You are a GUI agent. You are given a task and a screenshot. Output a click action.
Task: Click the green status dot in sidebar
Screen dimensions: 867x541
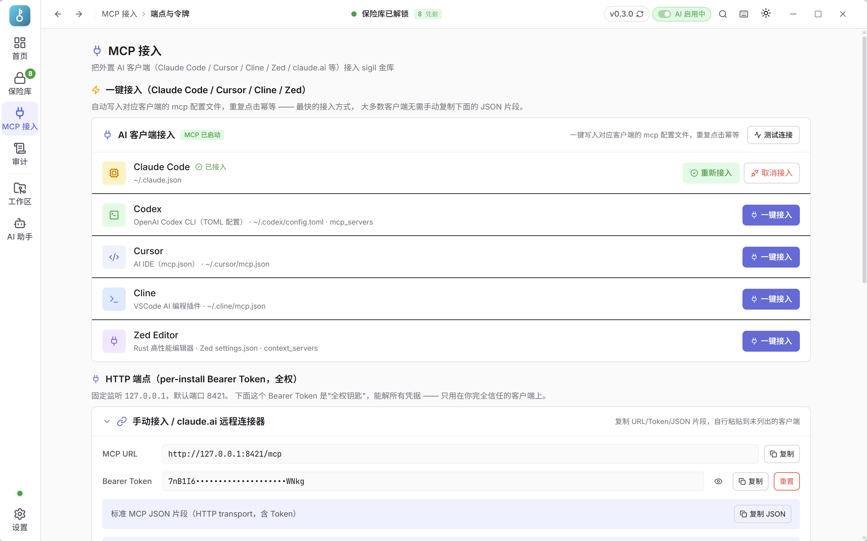click(x=20, y=494)
